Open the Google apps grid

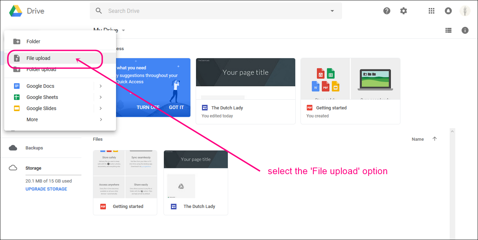pyautogui.click(x=432, y=11)
